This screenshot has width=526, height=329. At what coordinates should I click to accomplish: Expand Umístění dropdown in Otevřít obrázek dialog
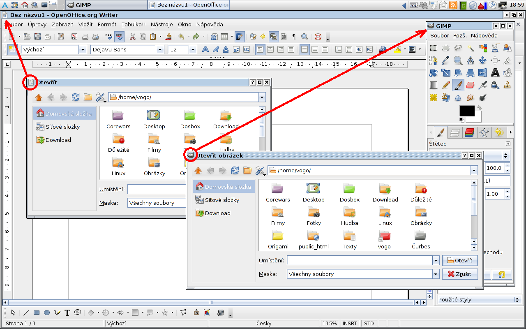pos(436,260)
